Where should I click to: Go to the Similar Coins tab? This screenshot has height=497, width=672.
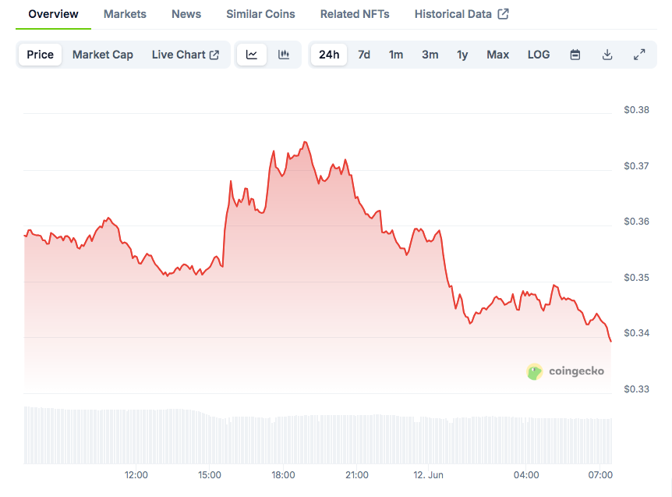[x=260, y=14]
